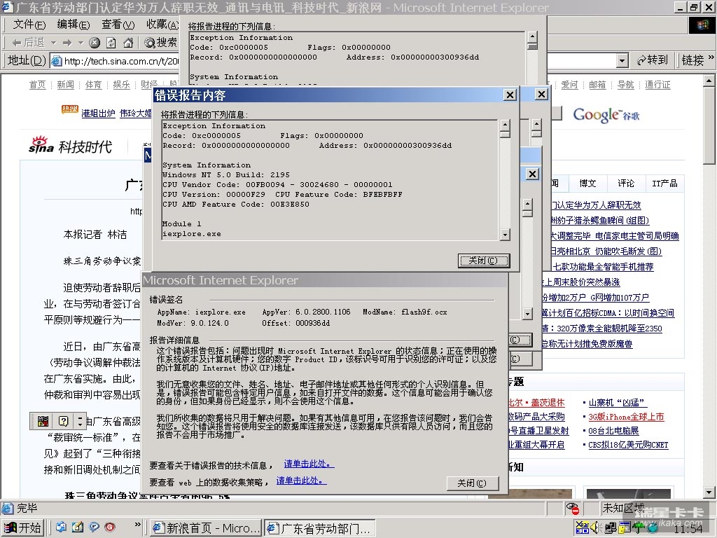
Task: Click the page scrollbar up arrow
Action: pos(709,81)
